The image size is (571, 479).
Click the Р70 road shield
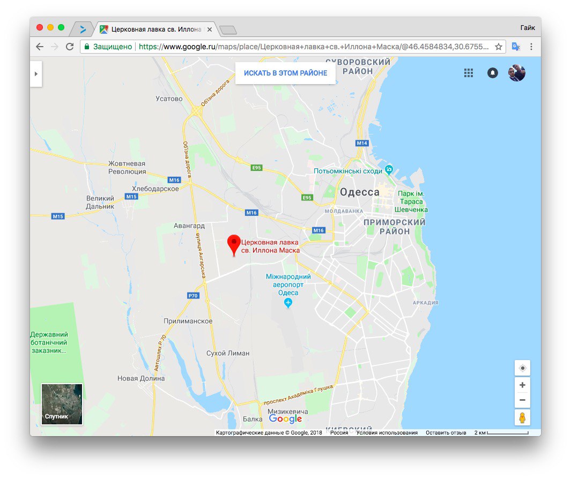click(x=193, y=296)
